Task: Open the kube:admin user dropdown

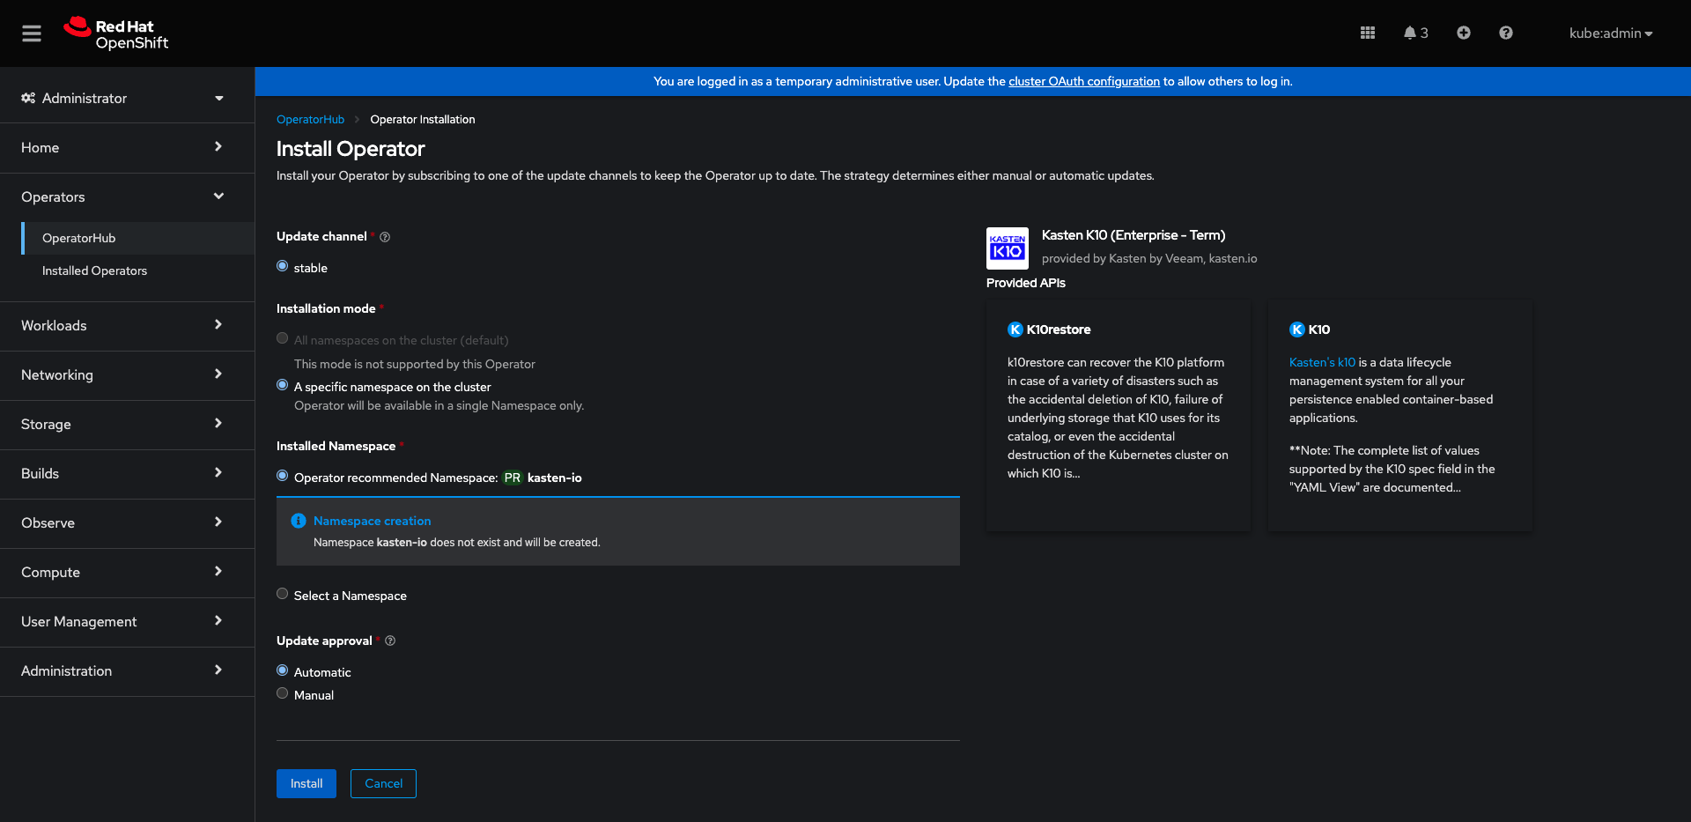Action: (1611, 33)
